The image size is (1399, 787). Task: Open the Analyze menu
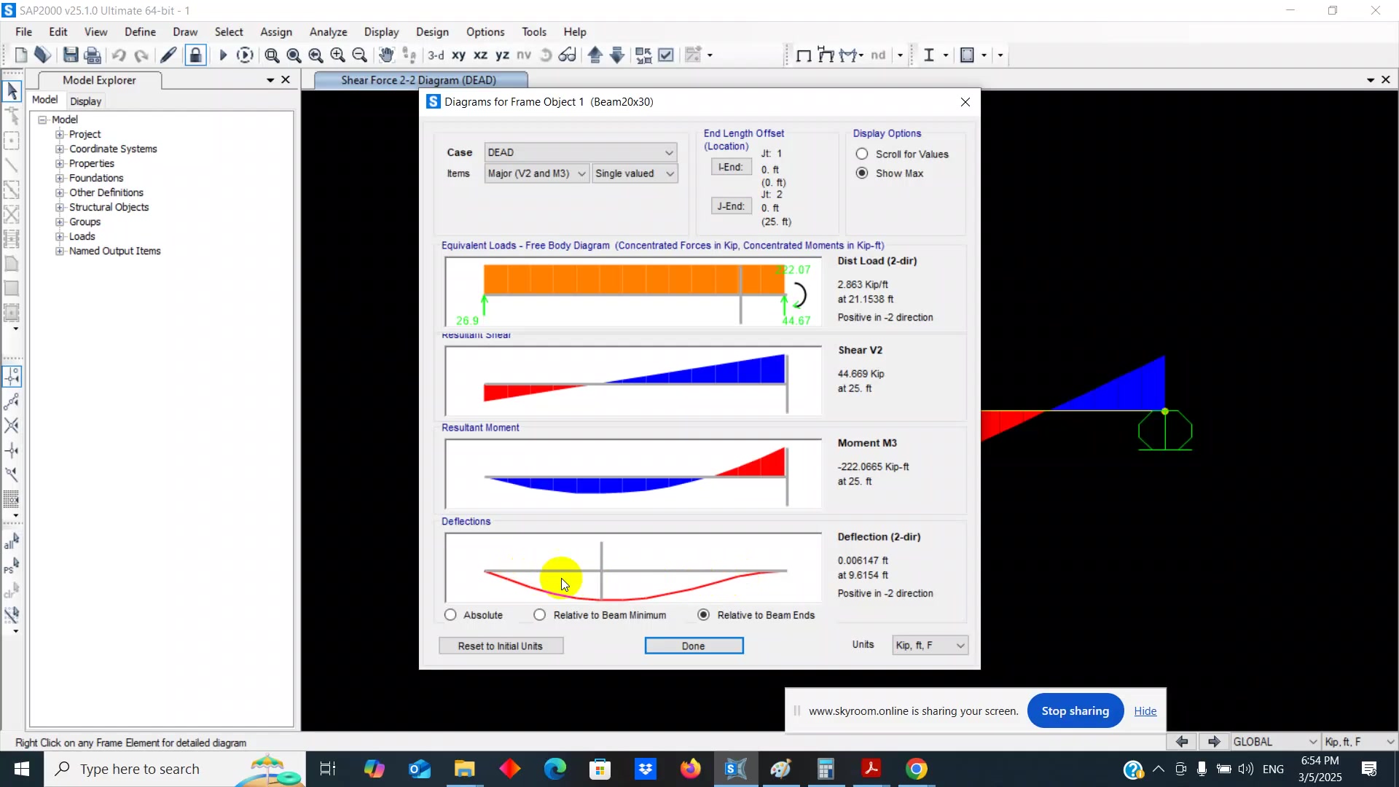click(328, 32)
